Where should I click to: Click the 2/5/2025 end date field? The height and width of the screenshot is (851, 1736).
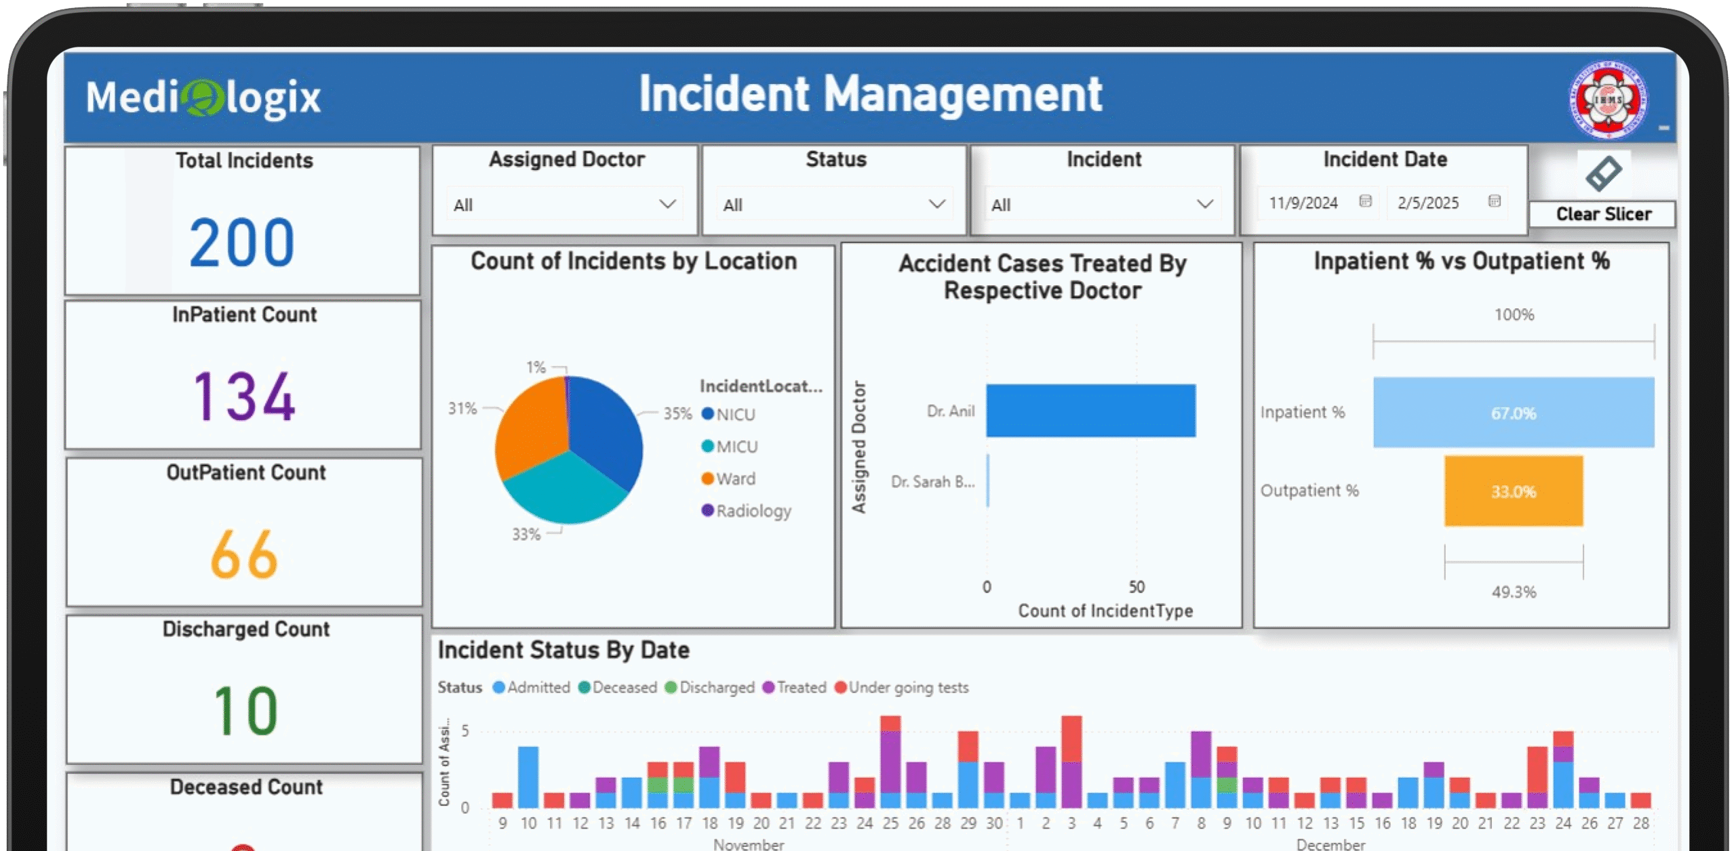[x=1427, y=203]
